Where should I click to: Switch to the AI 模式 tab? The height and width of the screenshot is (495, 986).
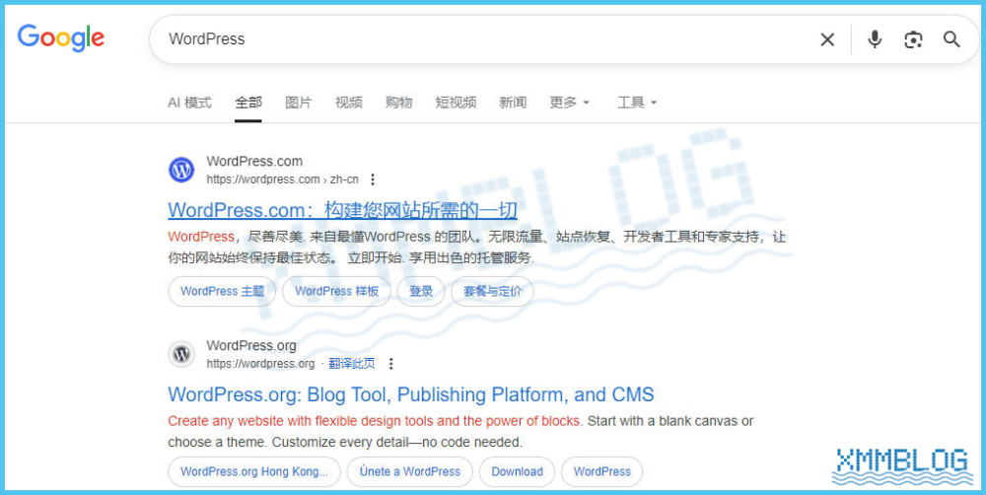pos(189,103)
